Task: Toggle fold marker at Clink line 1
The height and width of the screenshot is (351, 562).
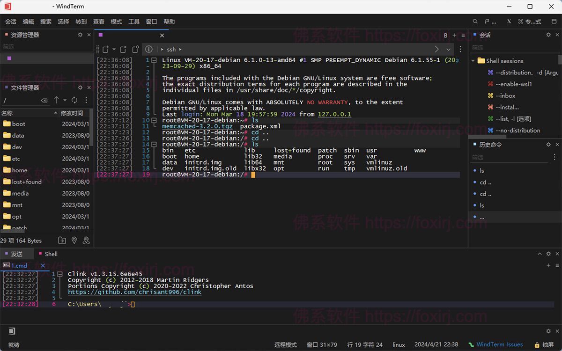Action: coord(60,274)
